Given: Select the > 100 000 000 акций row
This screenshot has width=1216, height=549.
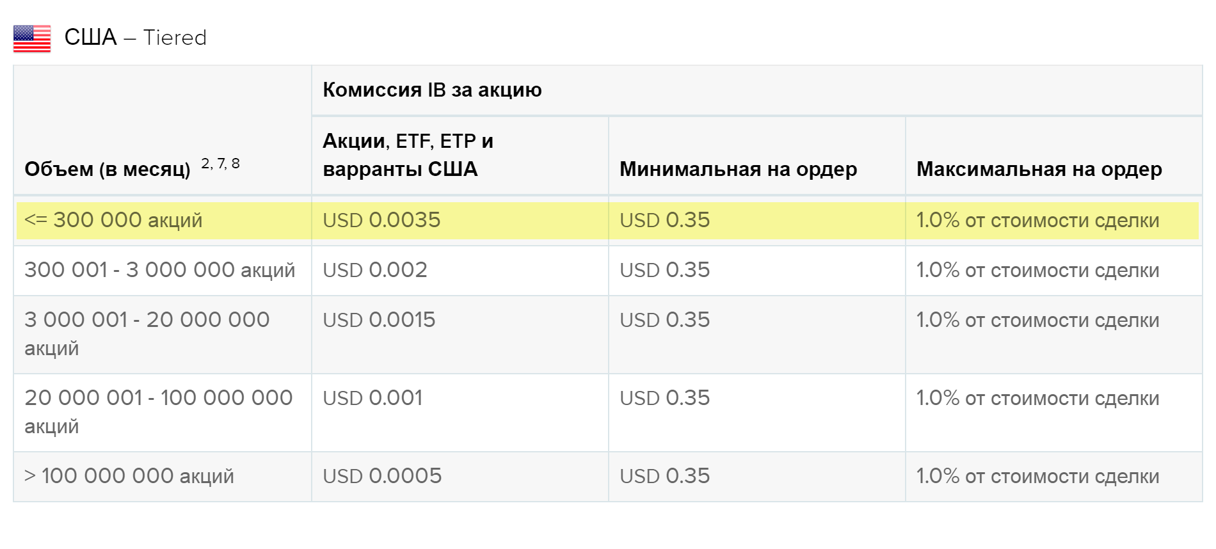Looking at the screenshot, I should click(x=607, y=476).
